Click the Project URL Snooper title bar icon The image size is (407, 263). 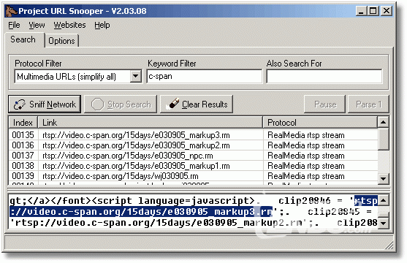[11, 11]
